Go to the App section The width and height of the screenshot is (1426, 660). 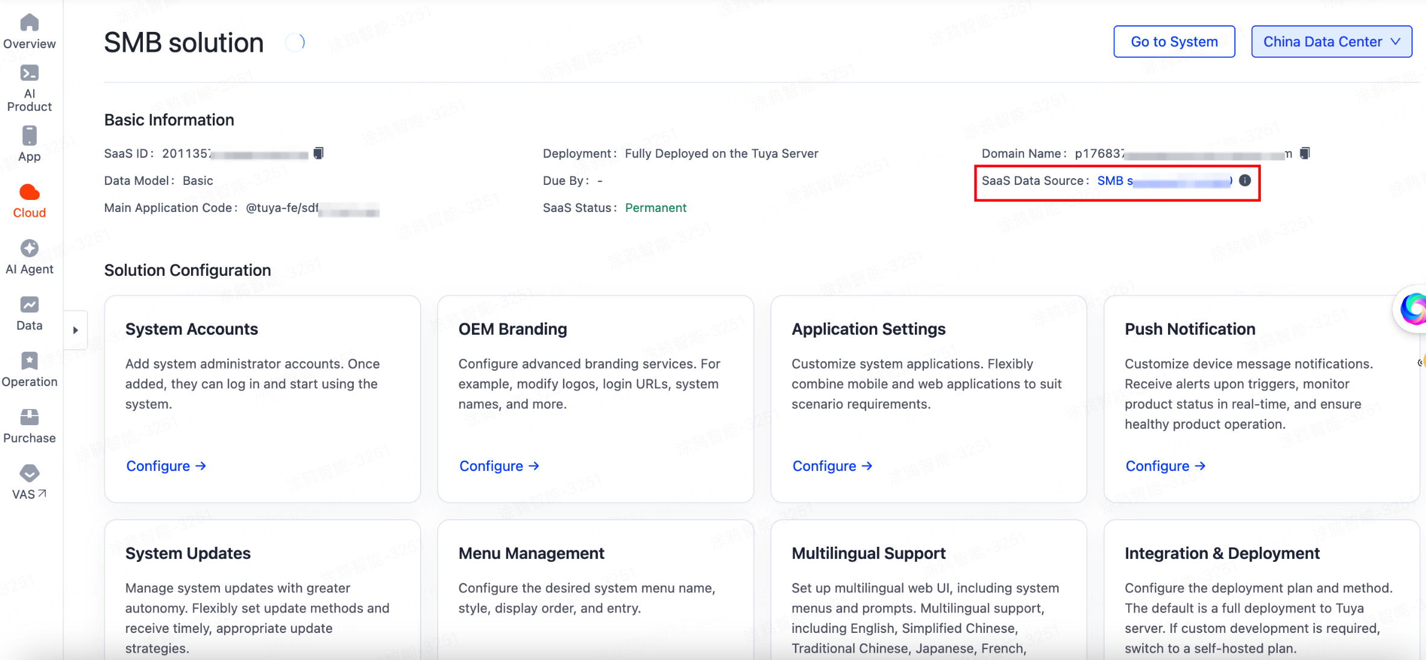[x=29, y=137]
